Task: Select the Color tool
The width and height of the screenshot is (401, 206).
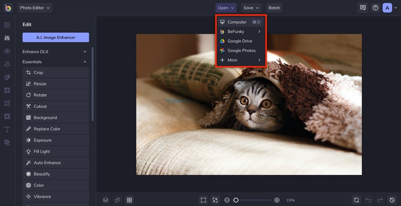Action: [56, 185]
